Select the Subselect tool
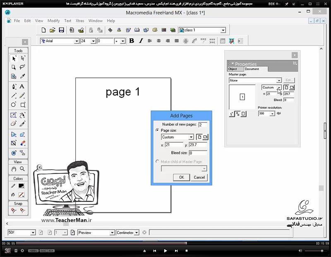 coord(23,58)
